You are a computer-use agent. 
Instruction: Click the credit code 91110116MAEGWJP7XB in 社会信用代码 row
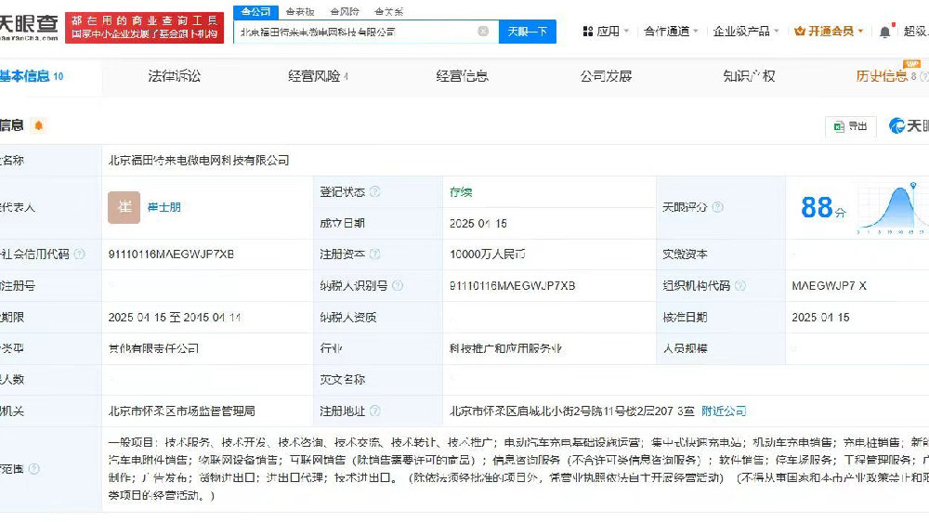(171, 254)
